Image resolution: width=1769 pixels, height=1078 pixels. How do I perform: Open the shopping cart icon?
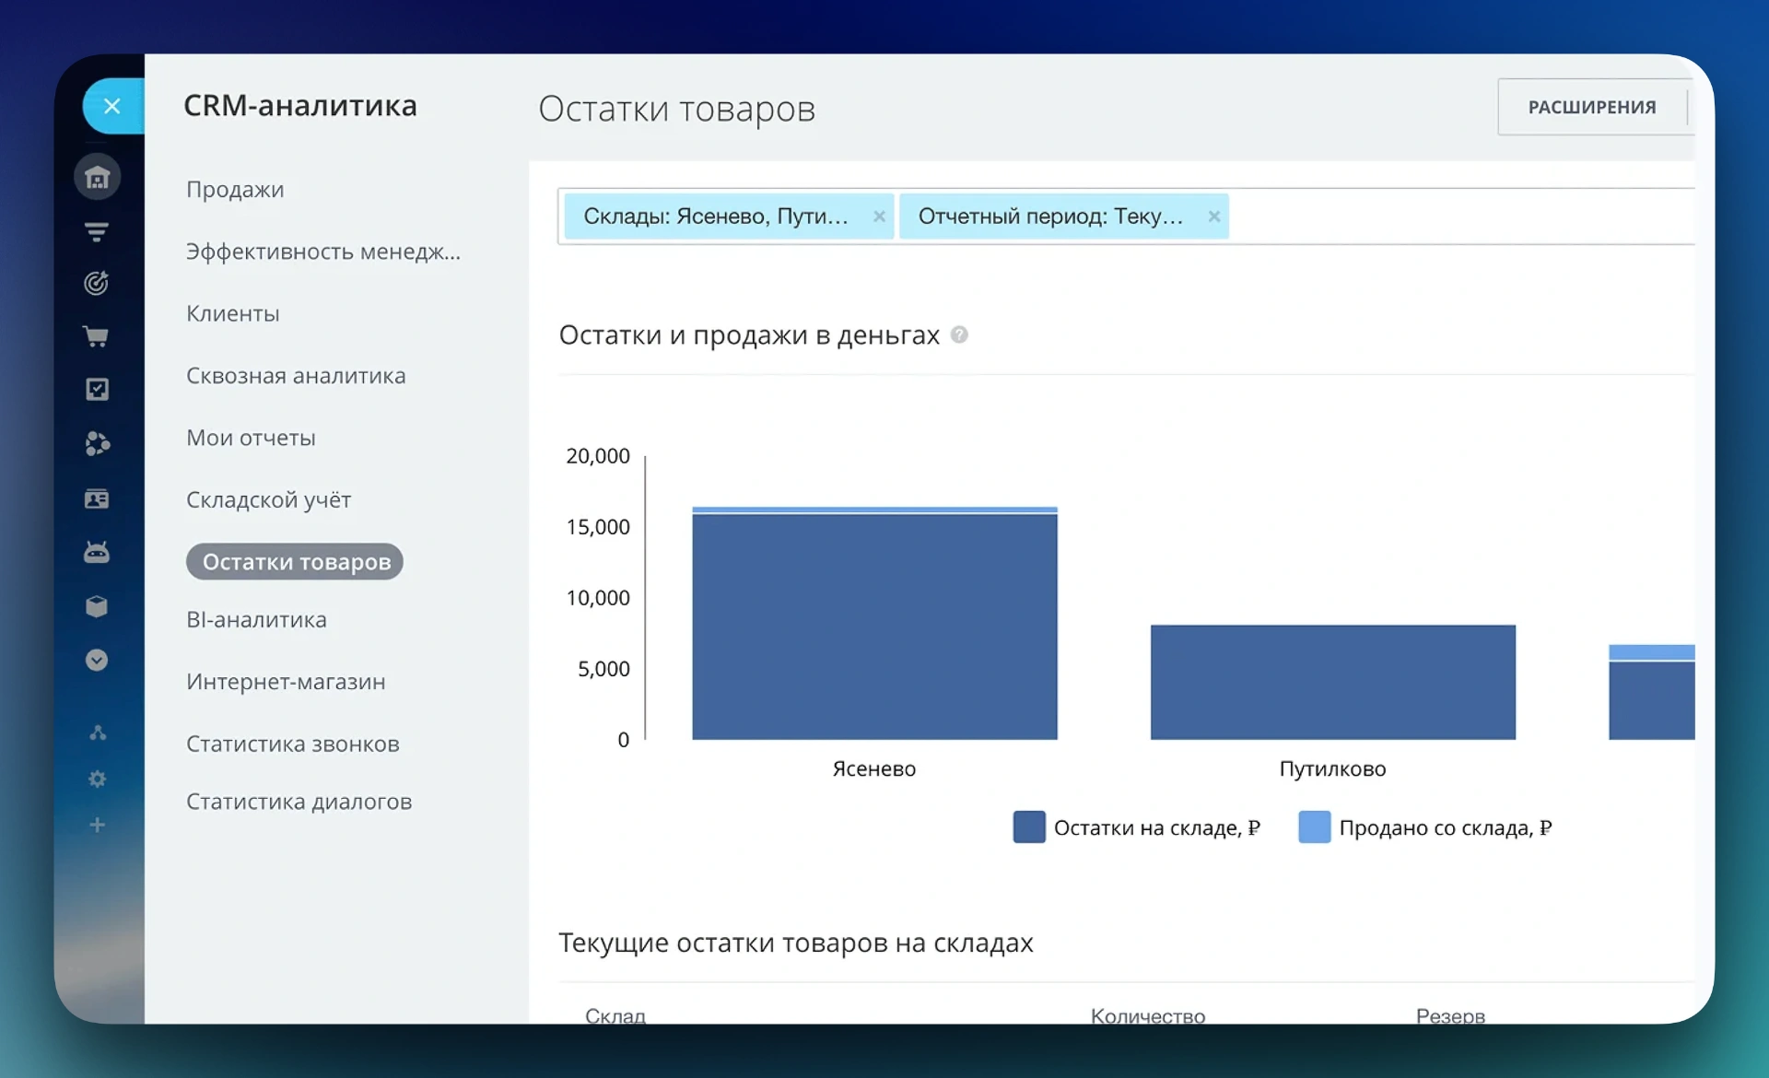pos(97,335)
